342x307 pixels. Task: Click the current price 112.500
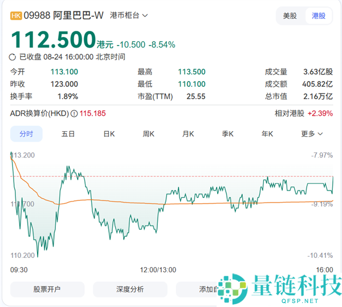tap(54, 39)
